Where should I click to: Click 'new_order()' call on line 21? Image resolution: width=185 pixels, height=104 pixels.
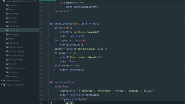77,36
